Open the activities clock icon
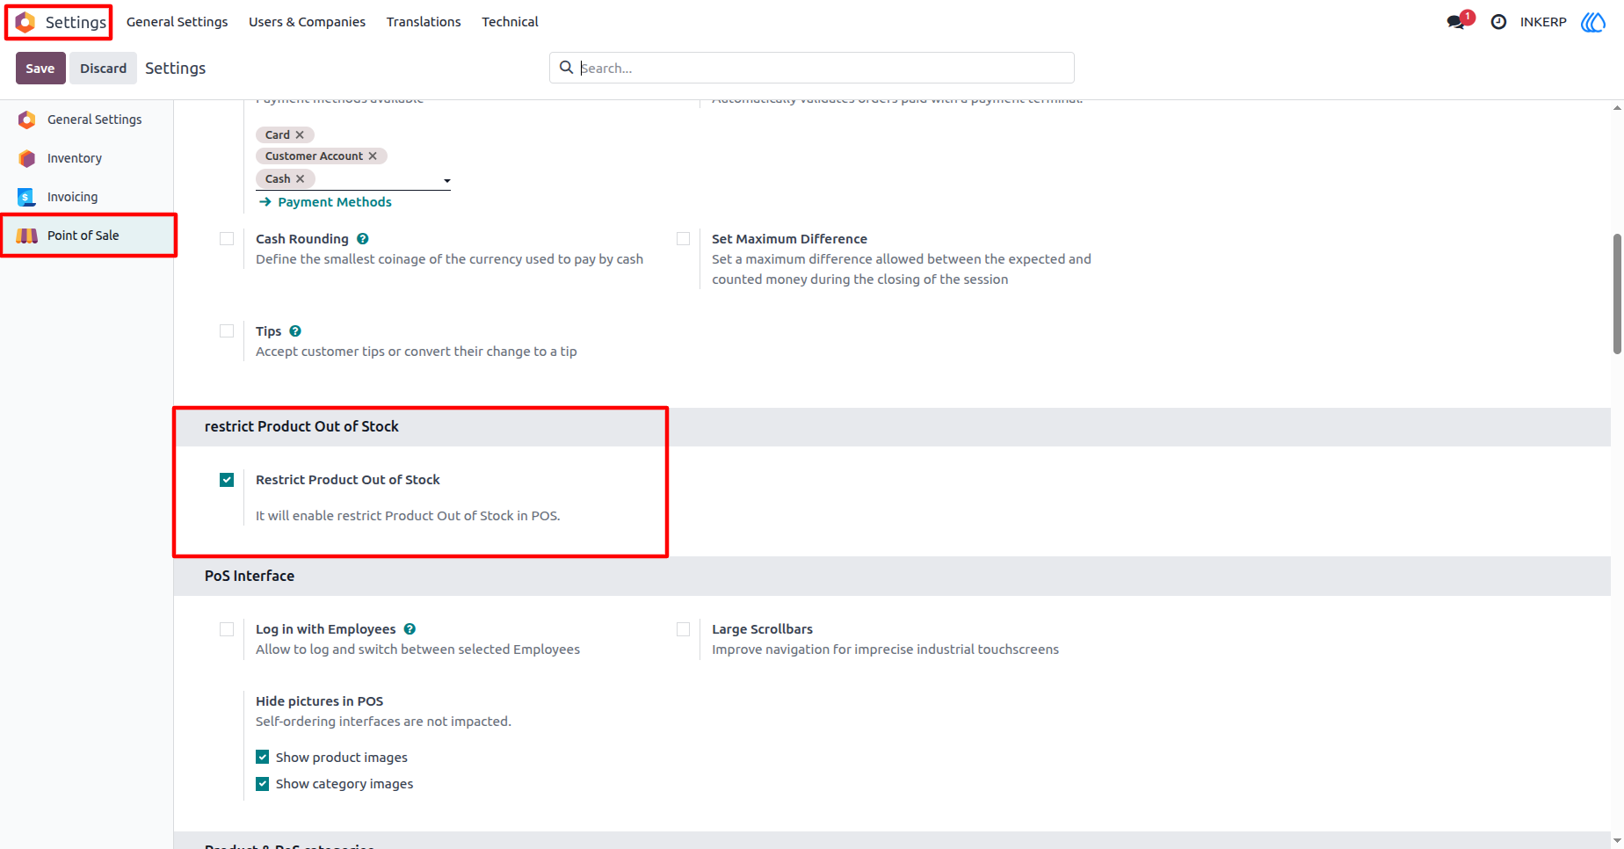Image resolution: width=1624 pixels, height=849 pixels. [1499, 22]
